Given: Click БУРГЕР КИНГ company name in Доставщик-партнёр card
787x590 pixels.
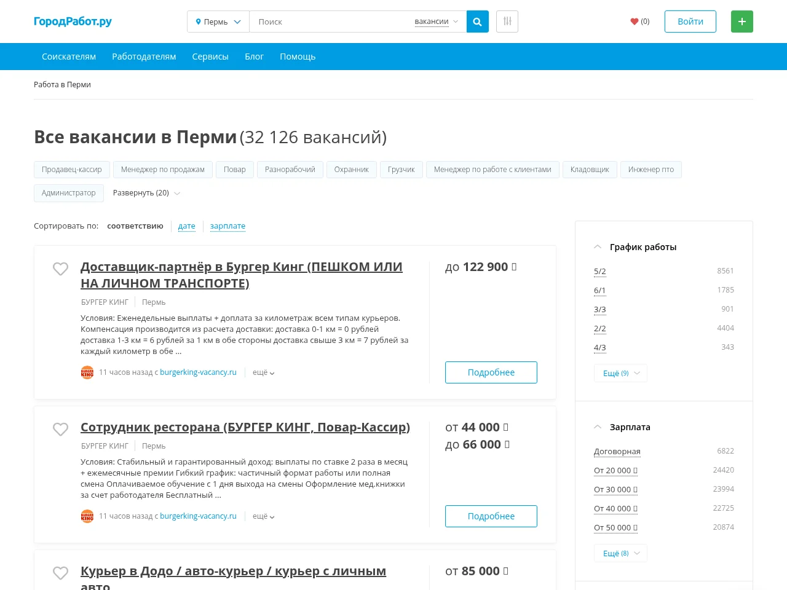Looking at the screenshot, I should pyautogui.click(x=105, y=302).
